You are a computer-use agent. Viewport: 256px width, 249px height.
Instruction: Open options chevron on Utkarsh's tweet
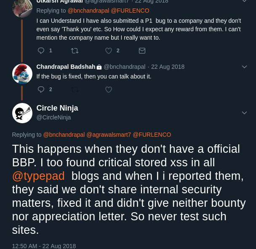pyautogui.click(x=244, y=1)
